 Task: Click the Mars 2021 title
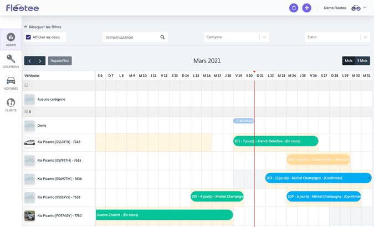click(x=207, y=61)
